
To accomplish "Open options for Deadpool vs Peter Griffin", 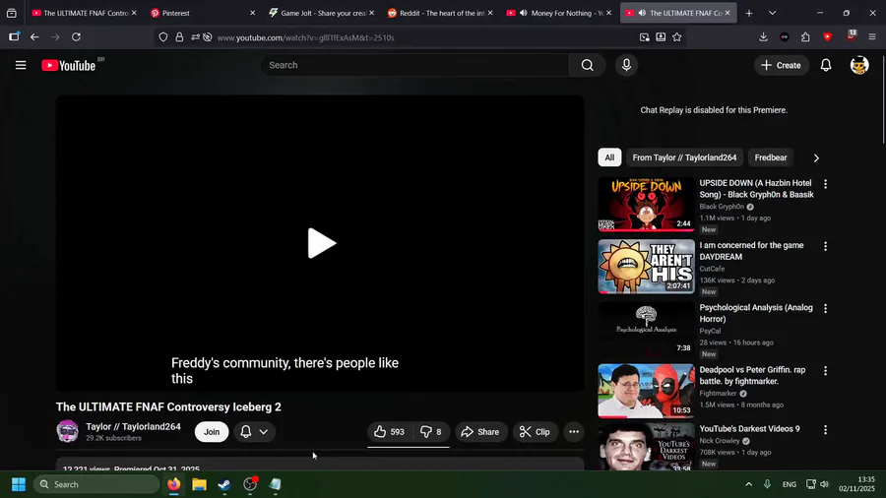I will 826,370.
